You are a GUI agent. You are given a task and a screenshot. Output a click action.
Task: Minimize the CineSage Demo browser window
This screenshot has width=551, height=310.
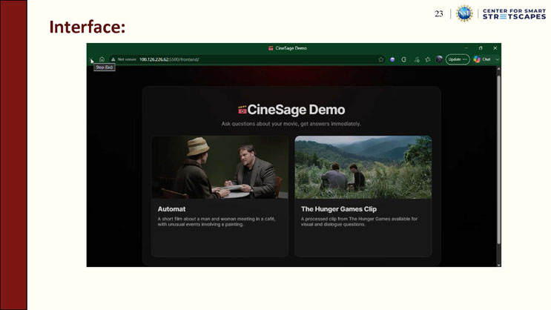pyautogui.click(x=466, y=48)
